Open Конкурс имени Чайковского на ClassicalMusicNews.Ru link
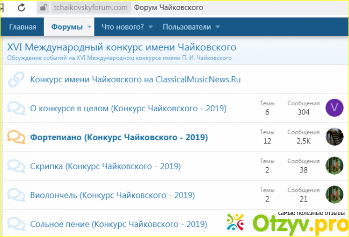 [135, 80]
